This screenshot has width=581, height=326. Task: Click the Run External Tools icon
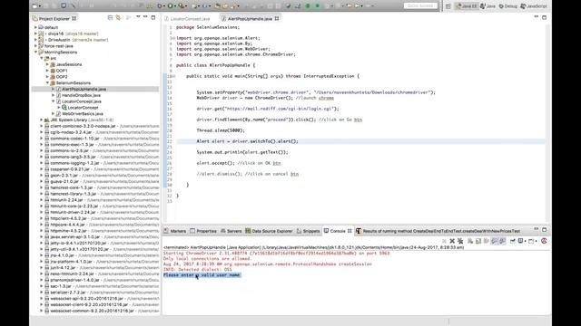pos(182,6)
